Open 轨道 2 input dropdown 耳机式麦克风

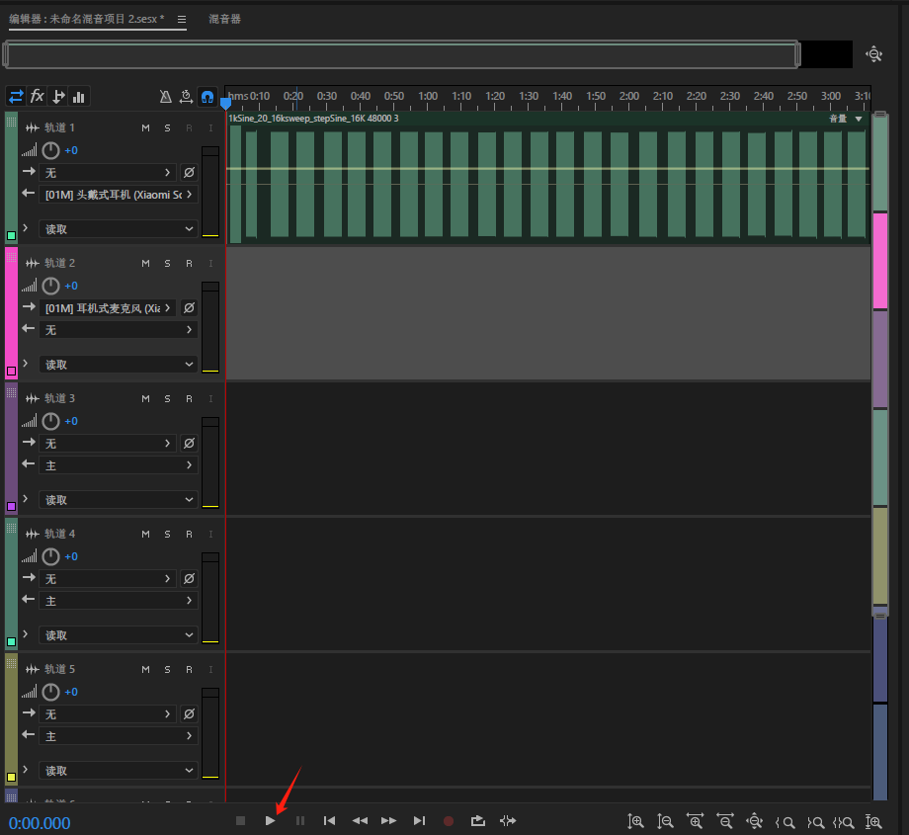[x=108, y=308]
